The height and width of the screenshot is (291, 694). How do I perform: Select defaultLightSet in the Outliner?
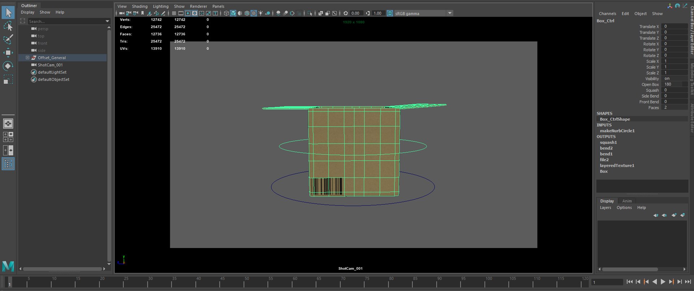[x=52, y=72]
